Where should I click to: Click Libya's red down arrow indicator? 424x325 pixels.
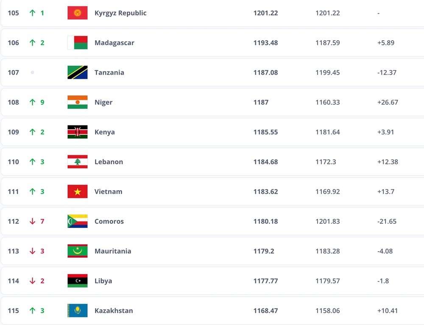pos(33,281)
